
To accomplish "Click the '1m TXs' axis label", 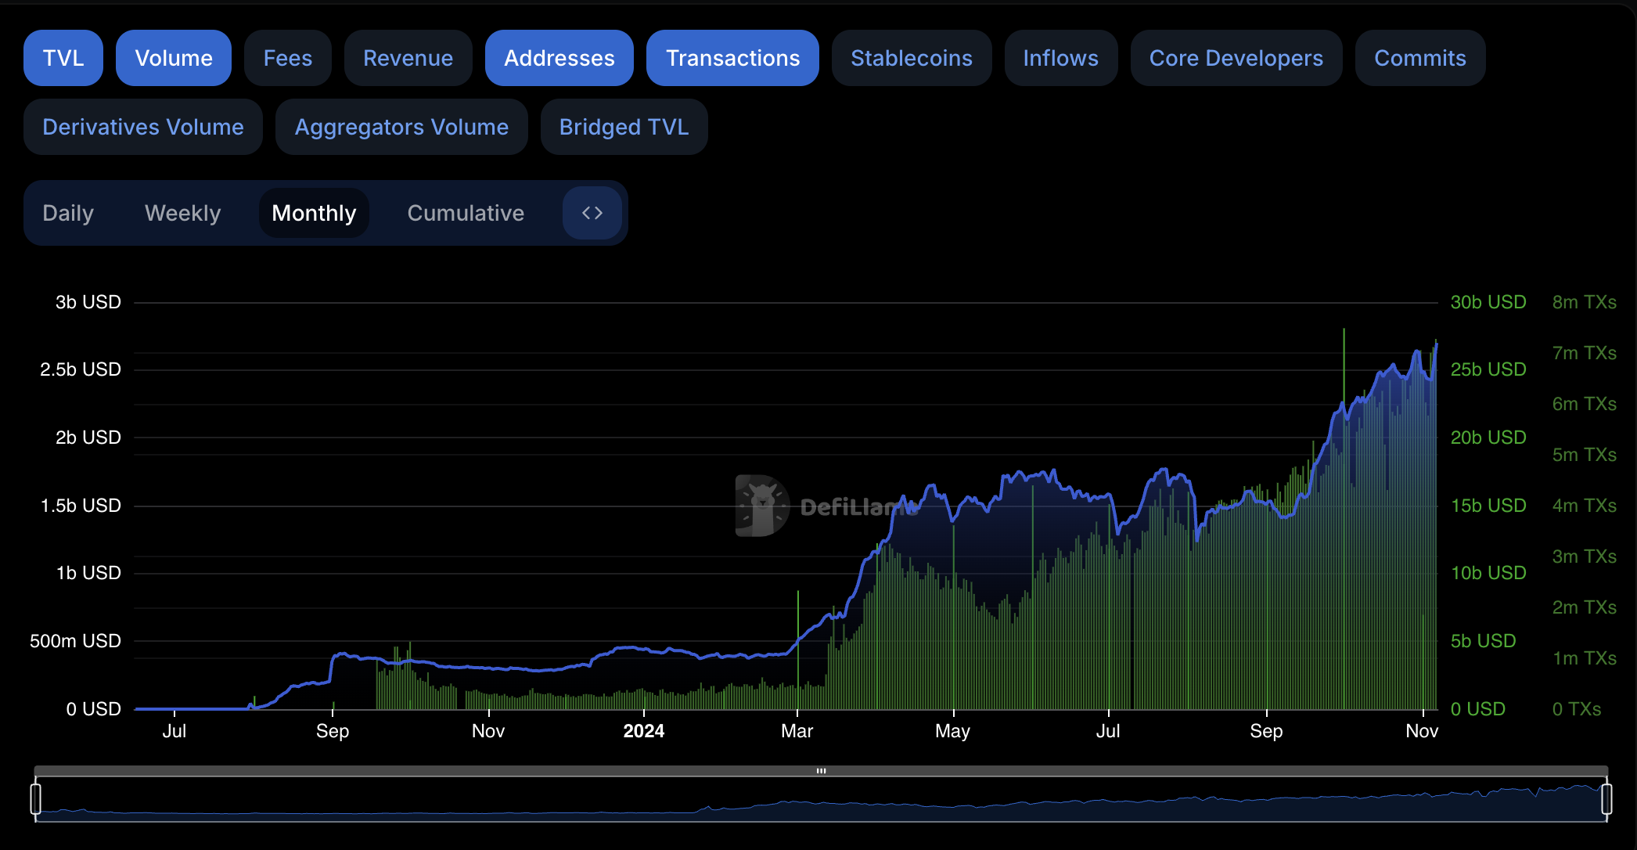I will pyautogui.click(x=1585, y=658).
